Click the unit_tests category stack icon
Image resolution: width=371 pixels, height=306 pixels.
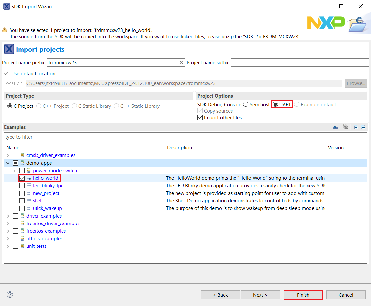[x=22, y=246]
